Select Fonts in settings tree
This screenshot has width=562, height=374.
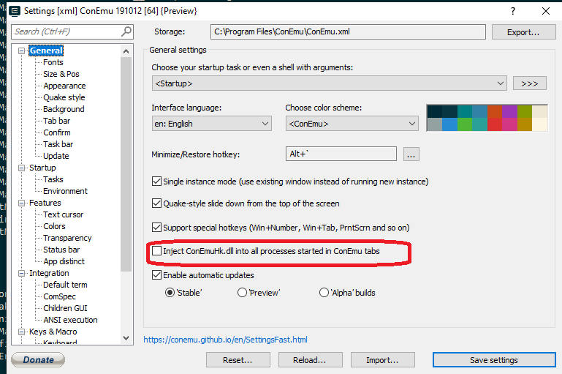(x=53, y=62)
